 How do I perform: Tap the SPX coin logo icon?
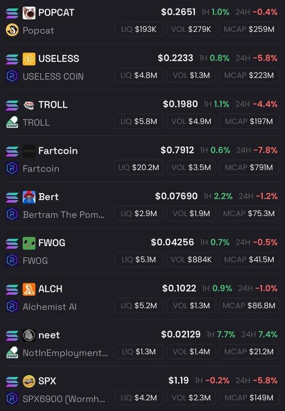point(29,381)
